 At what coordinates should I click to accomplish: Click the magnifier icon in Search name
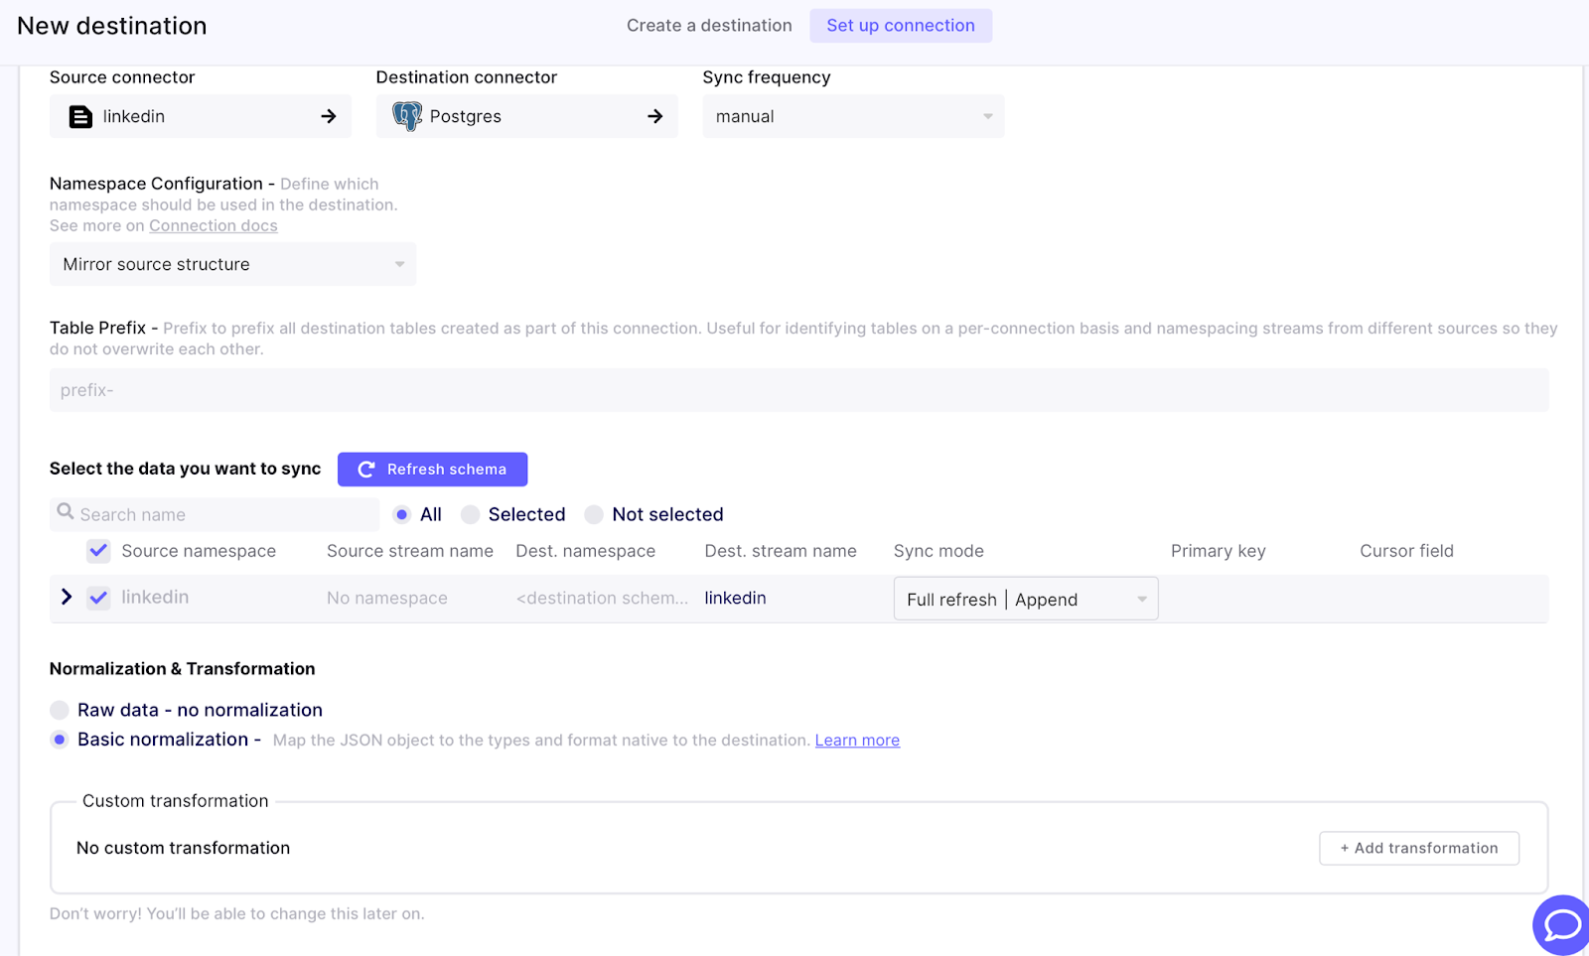(66, 512)
